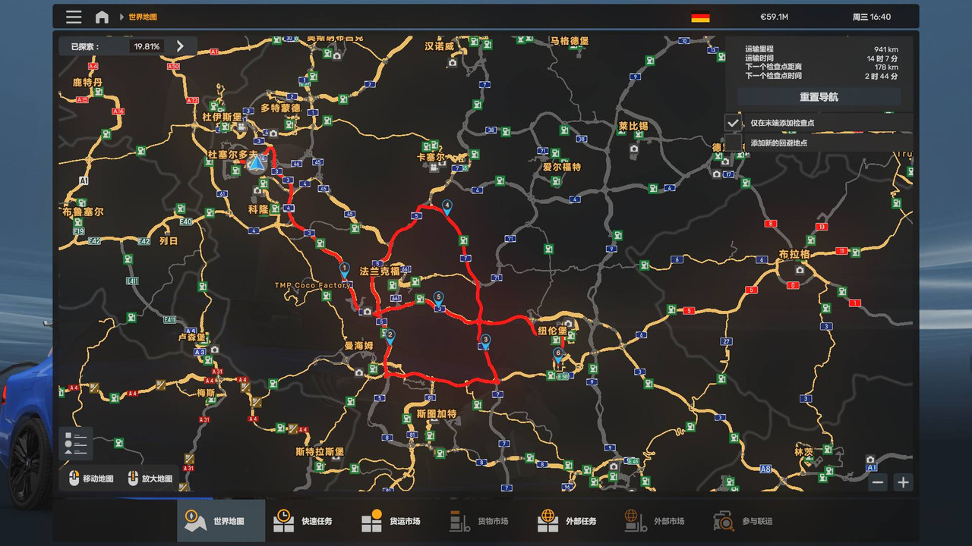Select the city label 杜塞尔多夫

(233, 154)
